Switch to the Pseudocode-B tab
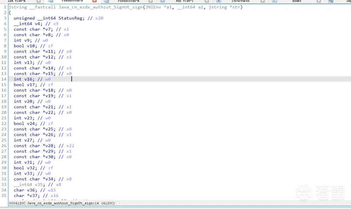The image size is (351, 209). 72,1
